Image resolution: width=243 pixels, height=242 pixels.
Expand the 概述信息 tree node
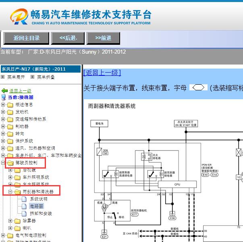3,105
